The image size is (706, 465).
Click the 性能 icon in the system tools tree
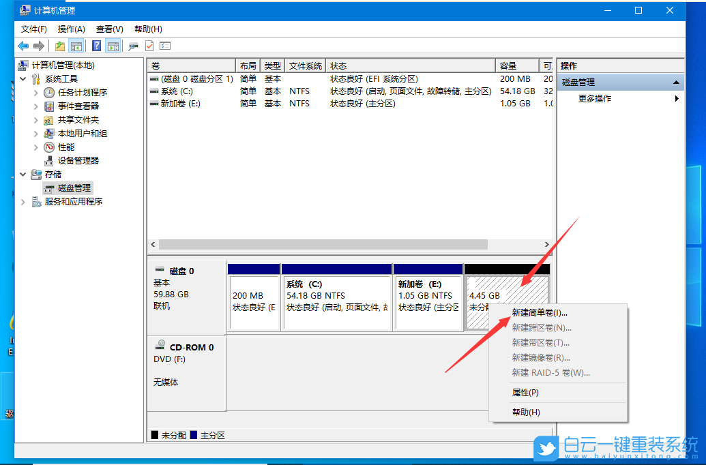[47, 147]
